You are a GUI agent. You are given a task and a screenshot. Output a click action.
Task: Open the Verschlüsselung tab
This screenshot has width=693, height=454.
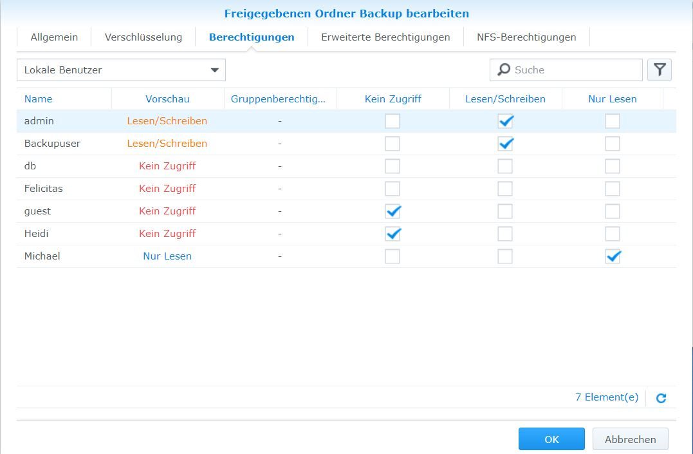(x=143, y=37)
